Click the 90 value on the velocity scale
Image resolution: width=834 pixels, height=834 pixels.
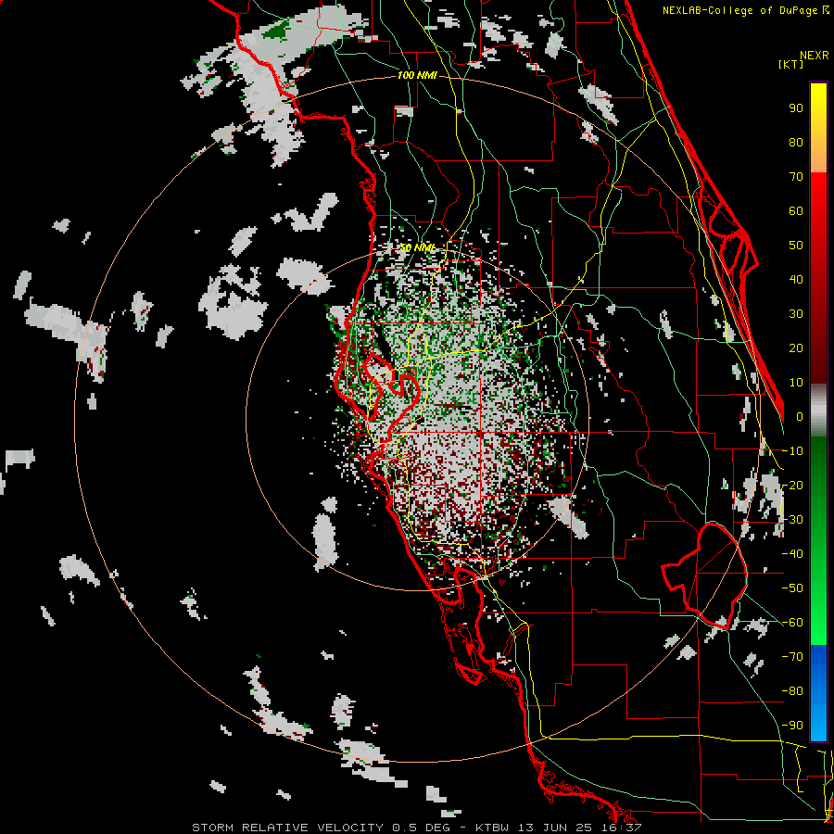796,108
